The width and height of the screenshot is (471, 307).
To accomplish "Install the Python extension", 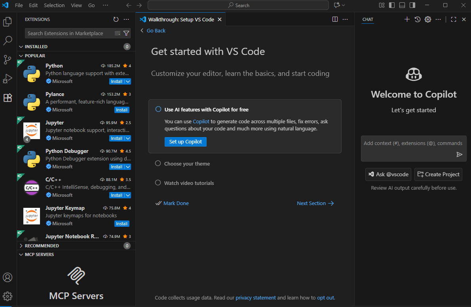I will tap(116, 81).
